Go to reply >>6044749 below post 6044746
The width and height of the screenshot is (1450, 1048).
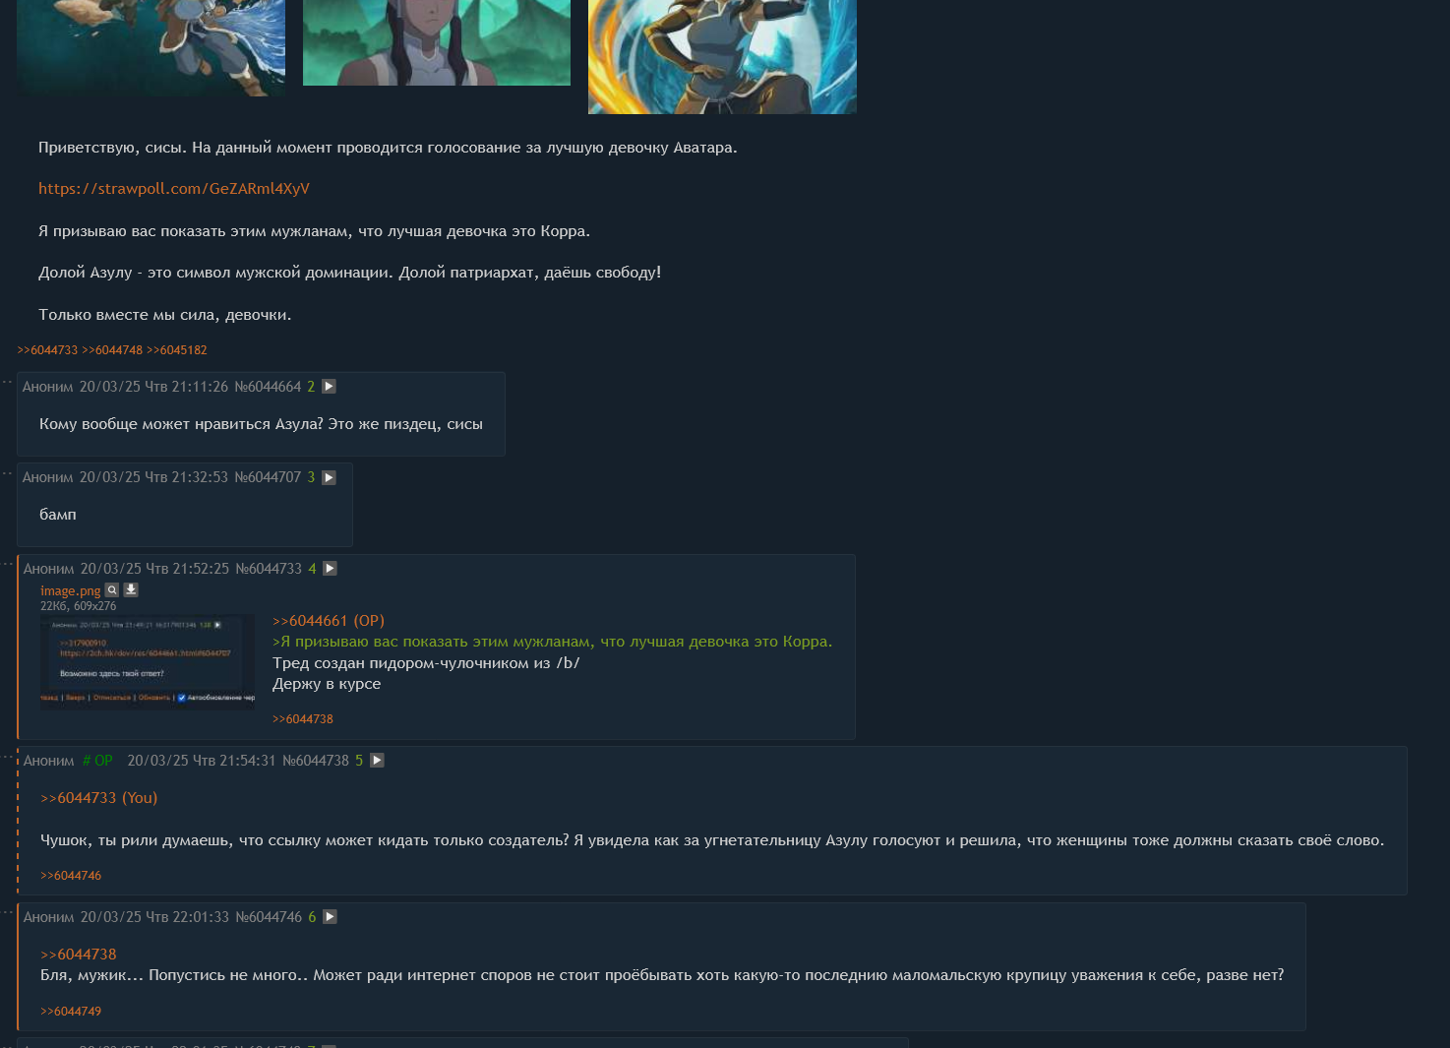[x=71, y=1012]
